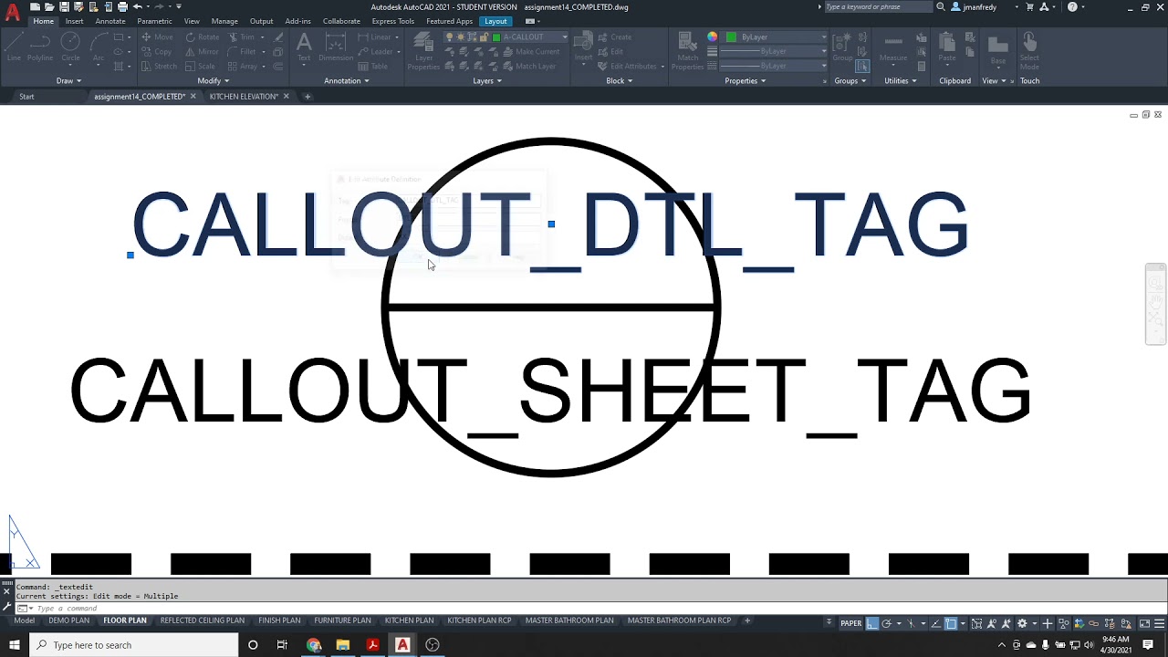Toggle layer on/off lightbulb in layer dropdown
The image size is (1168, 657).
click(x=450, y=37)
